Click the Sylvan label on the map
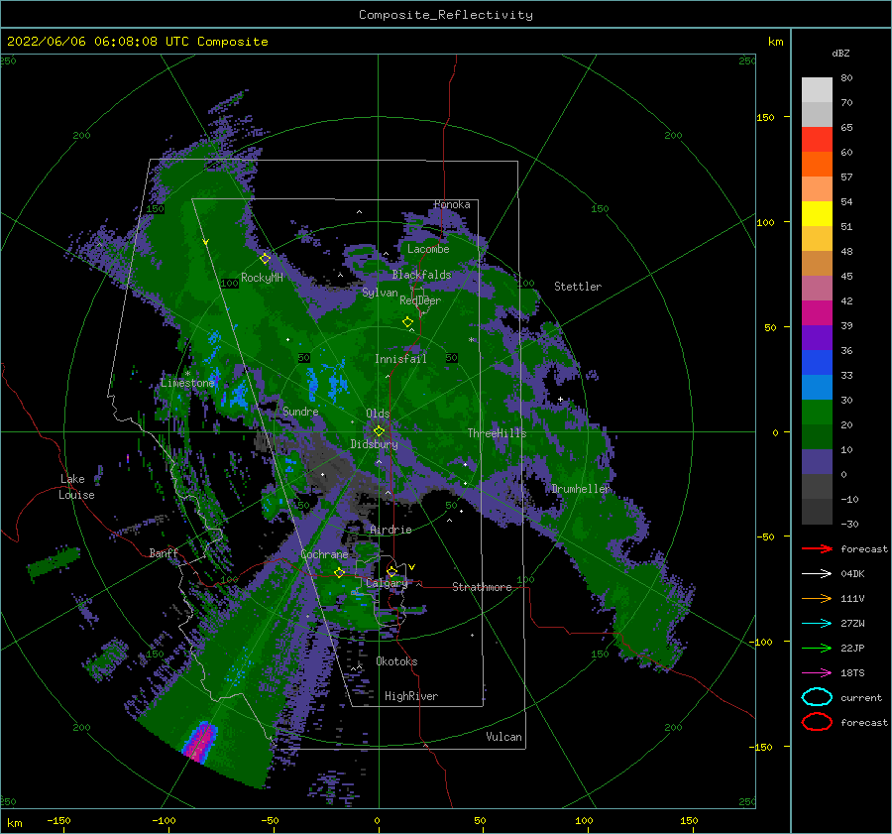This screenshot has height=834, width=892. pyautogui.click(x=380, y=293)
